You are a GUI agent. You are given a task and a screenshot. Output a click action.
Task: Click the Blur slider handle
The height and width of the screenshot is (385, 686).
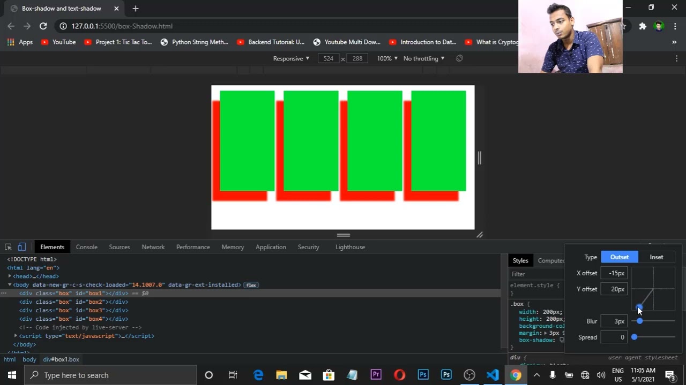coord(640,321)
